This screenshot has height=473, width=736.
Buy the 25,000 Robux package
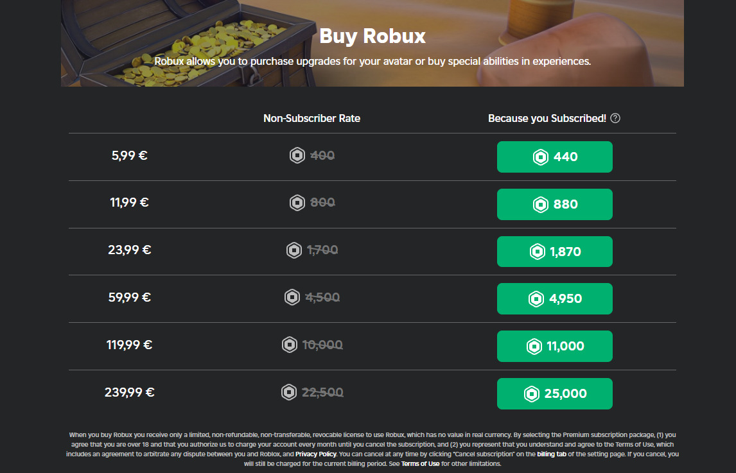554,393
